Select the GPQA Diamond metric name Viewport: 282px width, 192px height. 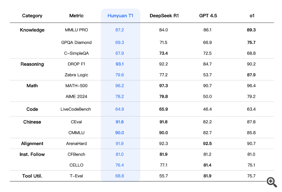pos(76,42)
